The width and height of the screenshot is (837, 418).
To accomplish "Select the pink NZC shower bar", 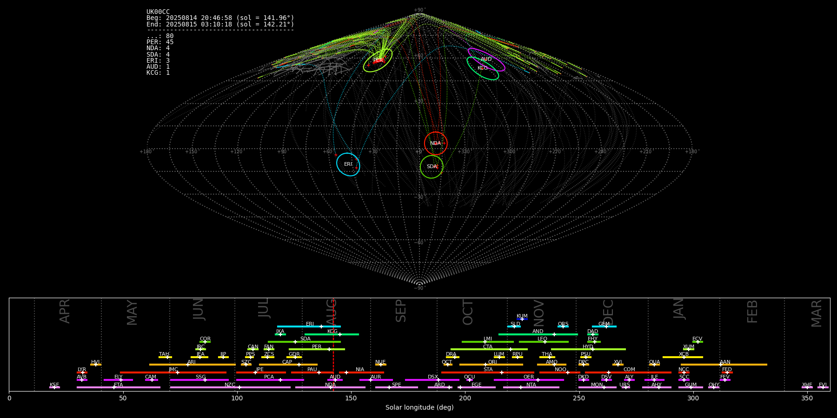I will click(230, 387).
